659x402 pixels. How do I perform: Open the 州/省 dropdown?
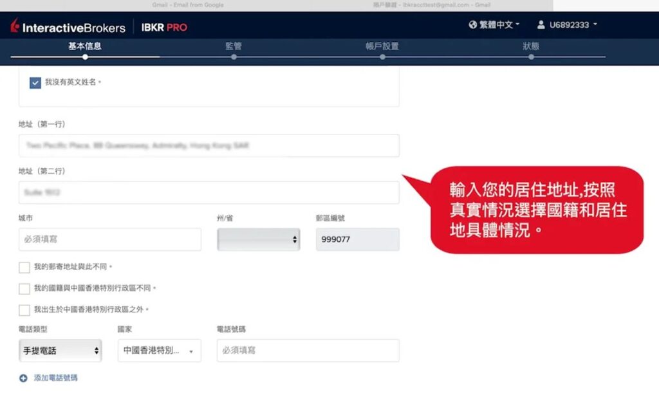(x=258, y=239)
